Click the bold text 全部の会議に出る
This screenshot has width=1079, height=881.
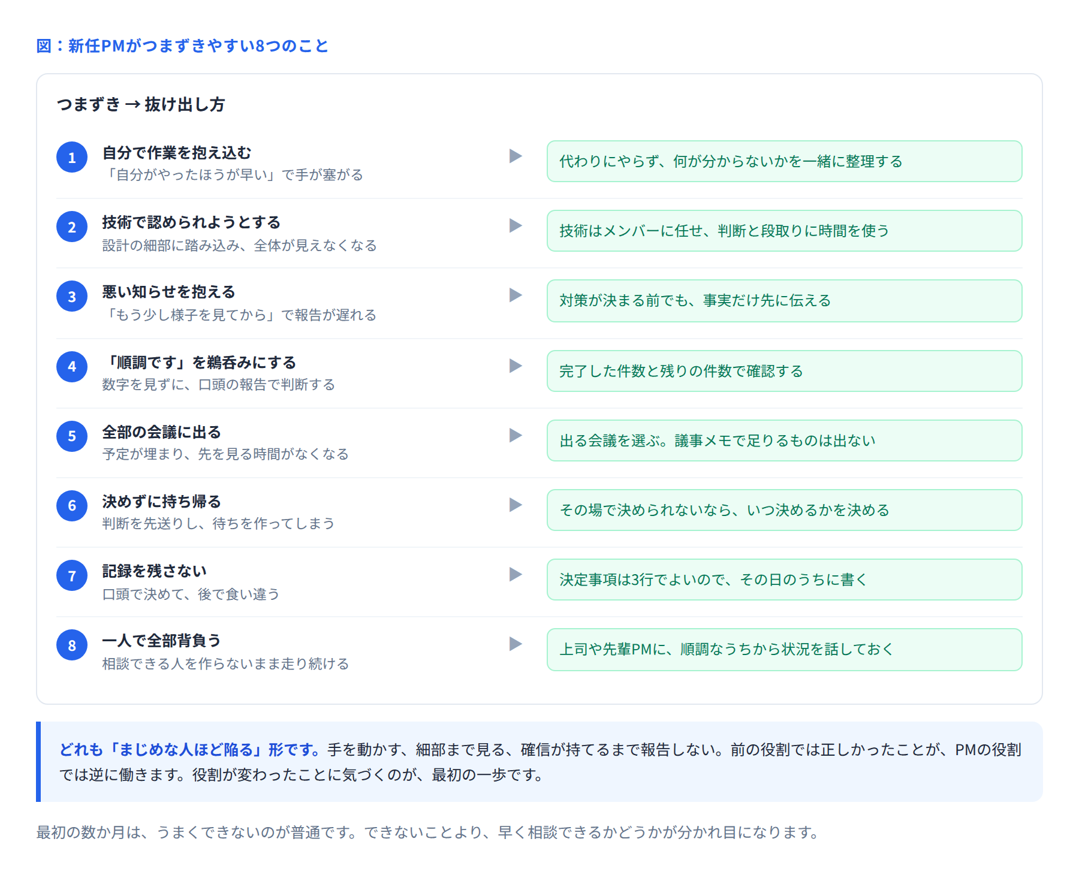pos(162,432)
